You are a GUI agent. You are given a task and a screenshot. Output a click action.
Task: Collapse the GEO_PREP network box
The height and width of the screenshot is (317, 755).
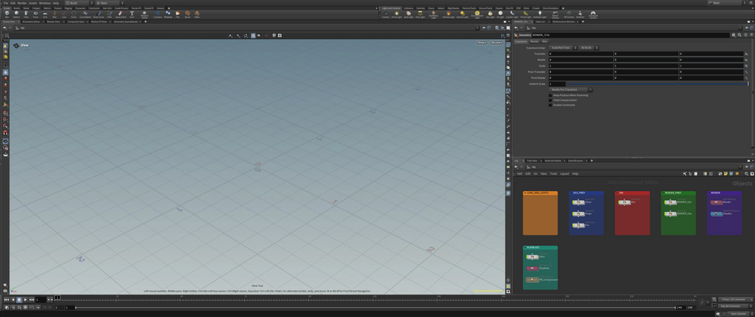point(572,193)
